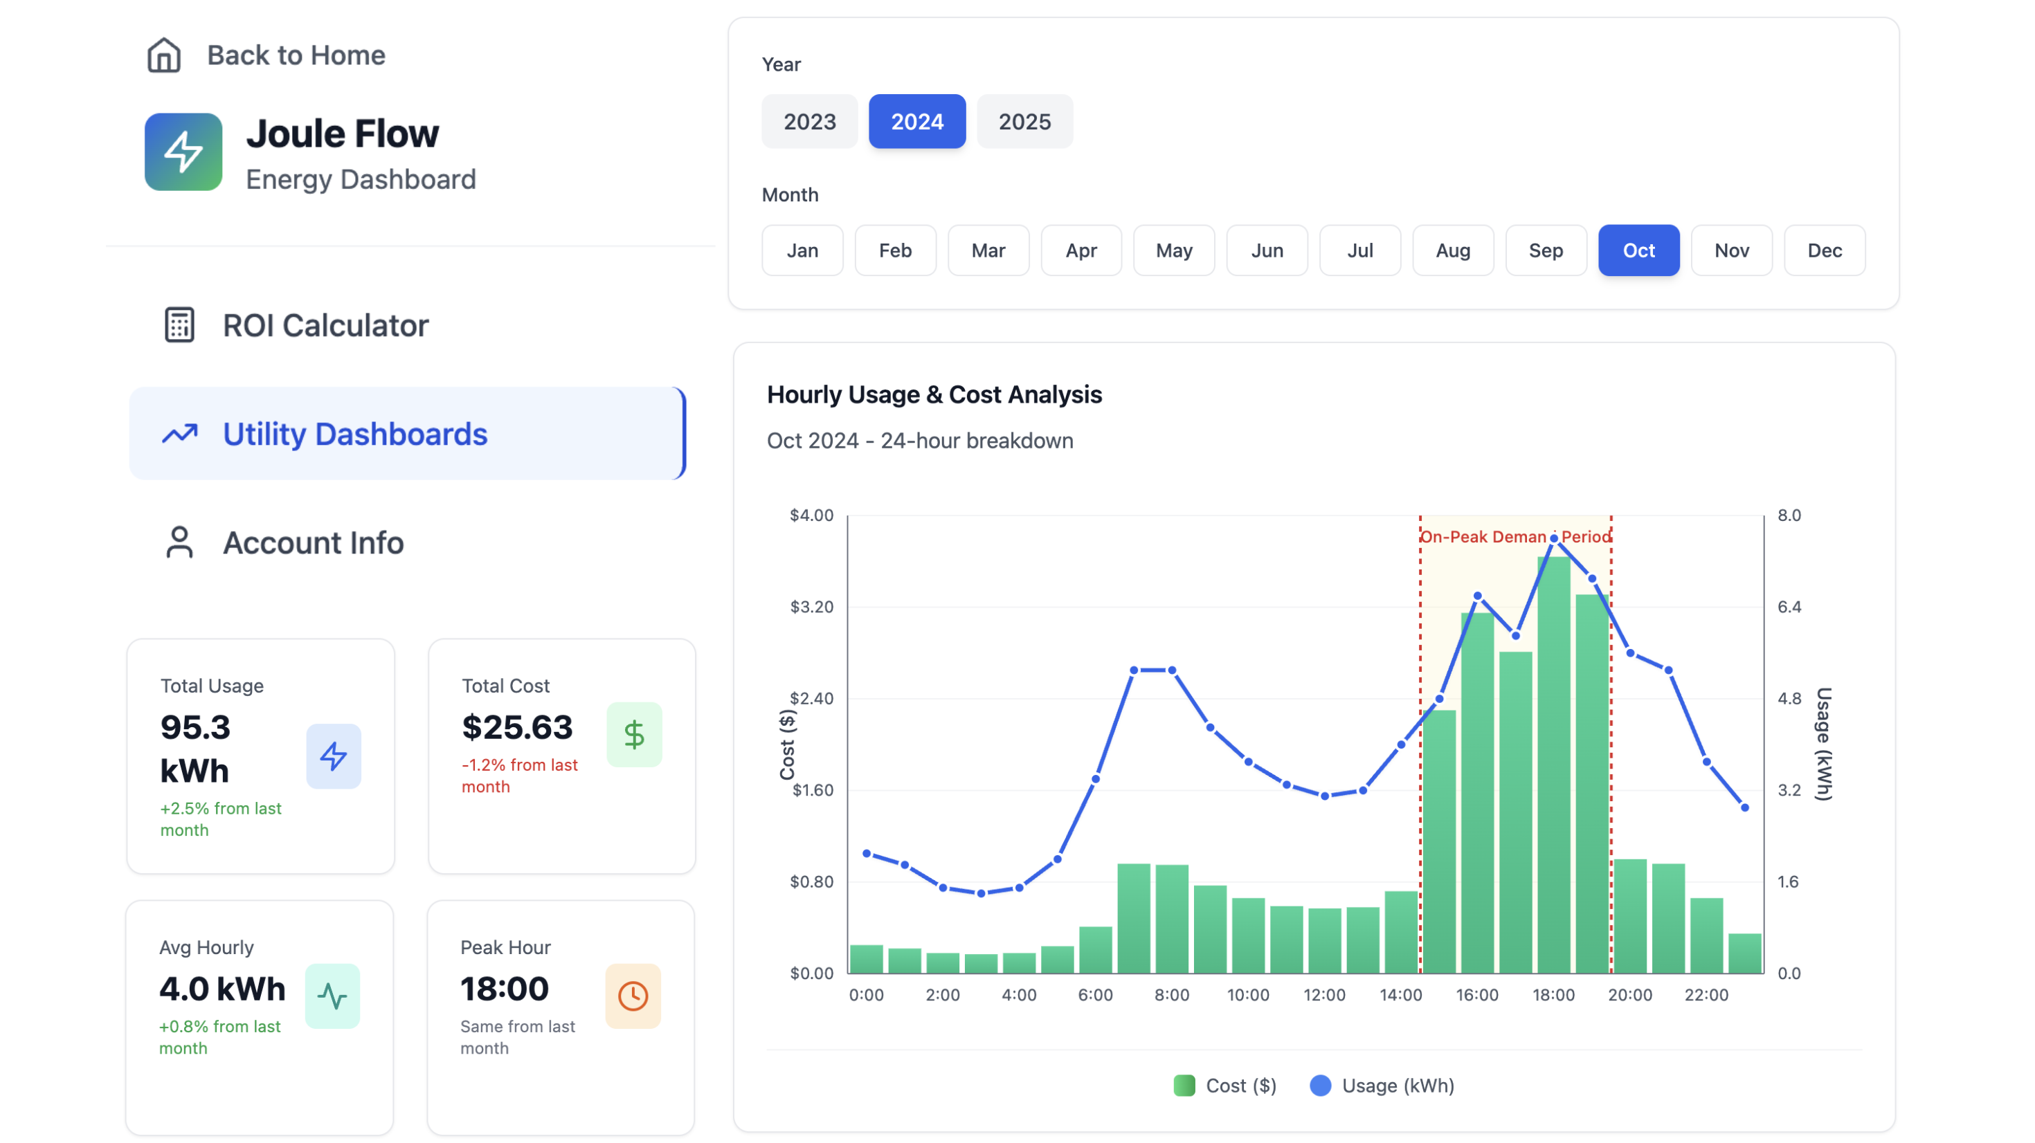
Task: Click the activity icon on Avg Hourly card
Action: coord(334,996)
